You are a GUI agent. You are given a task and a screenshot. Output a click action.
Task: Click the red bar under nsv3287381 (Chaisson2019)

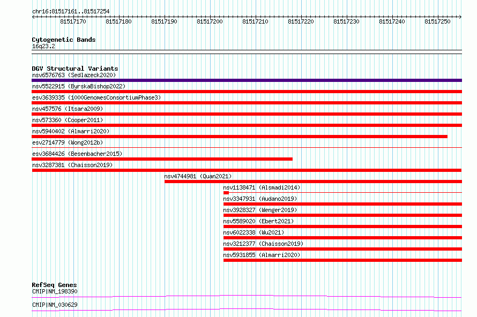tap(247, 170)
